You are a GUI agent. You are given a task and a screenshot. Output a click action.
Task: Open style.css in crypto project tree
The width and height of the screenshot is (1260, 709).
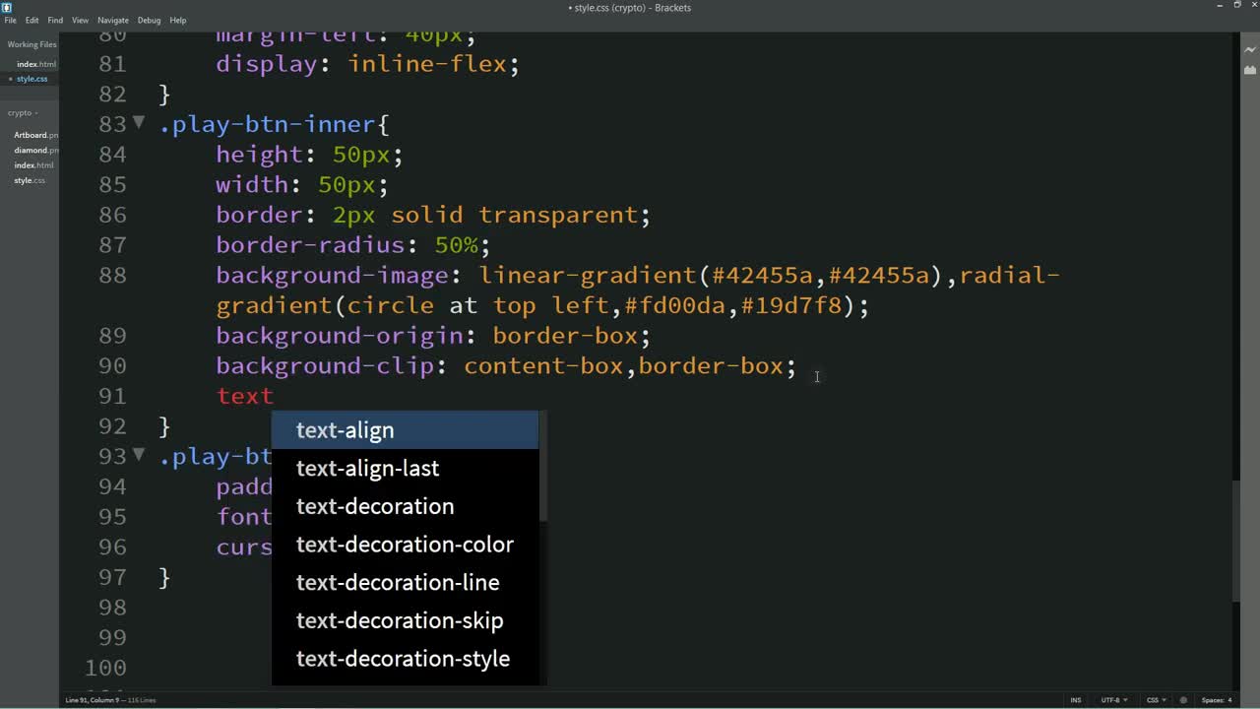[30, 180]
